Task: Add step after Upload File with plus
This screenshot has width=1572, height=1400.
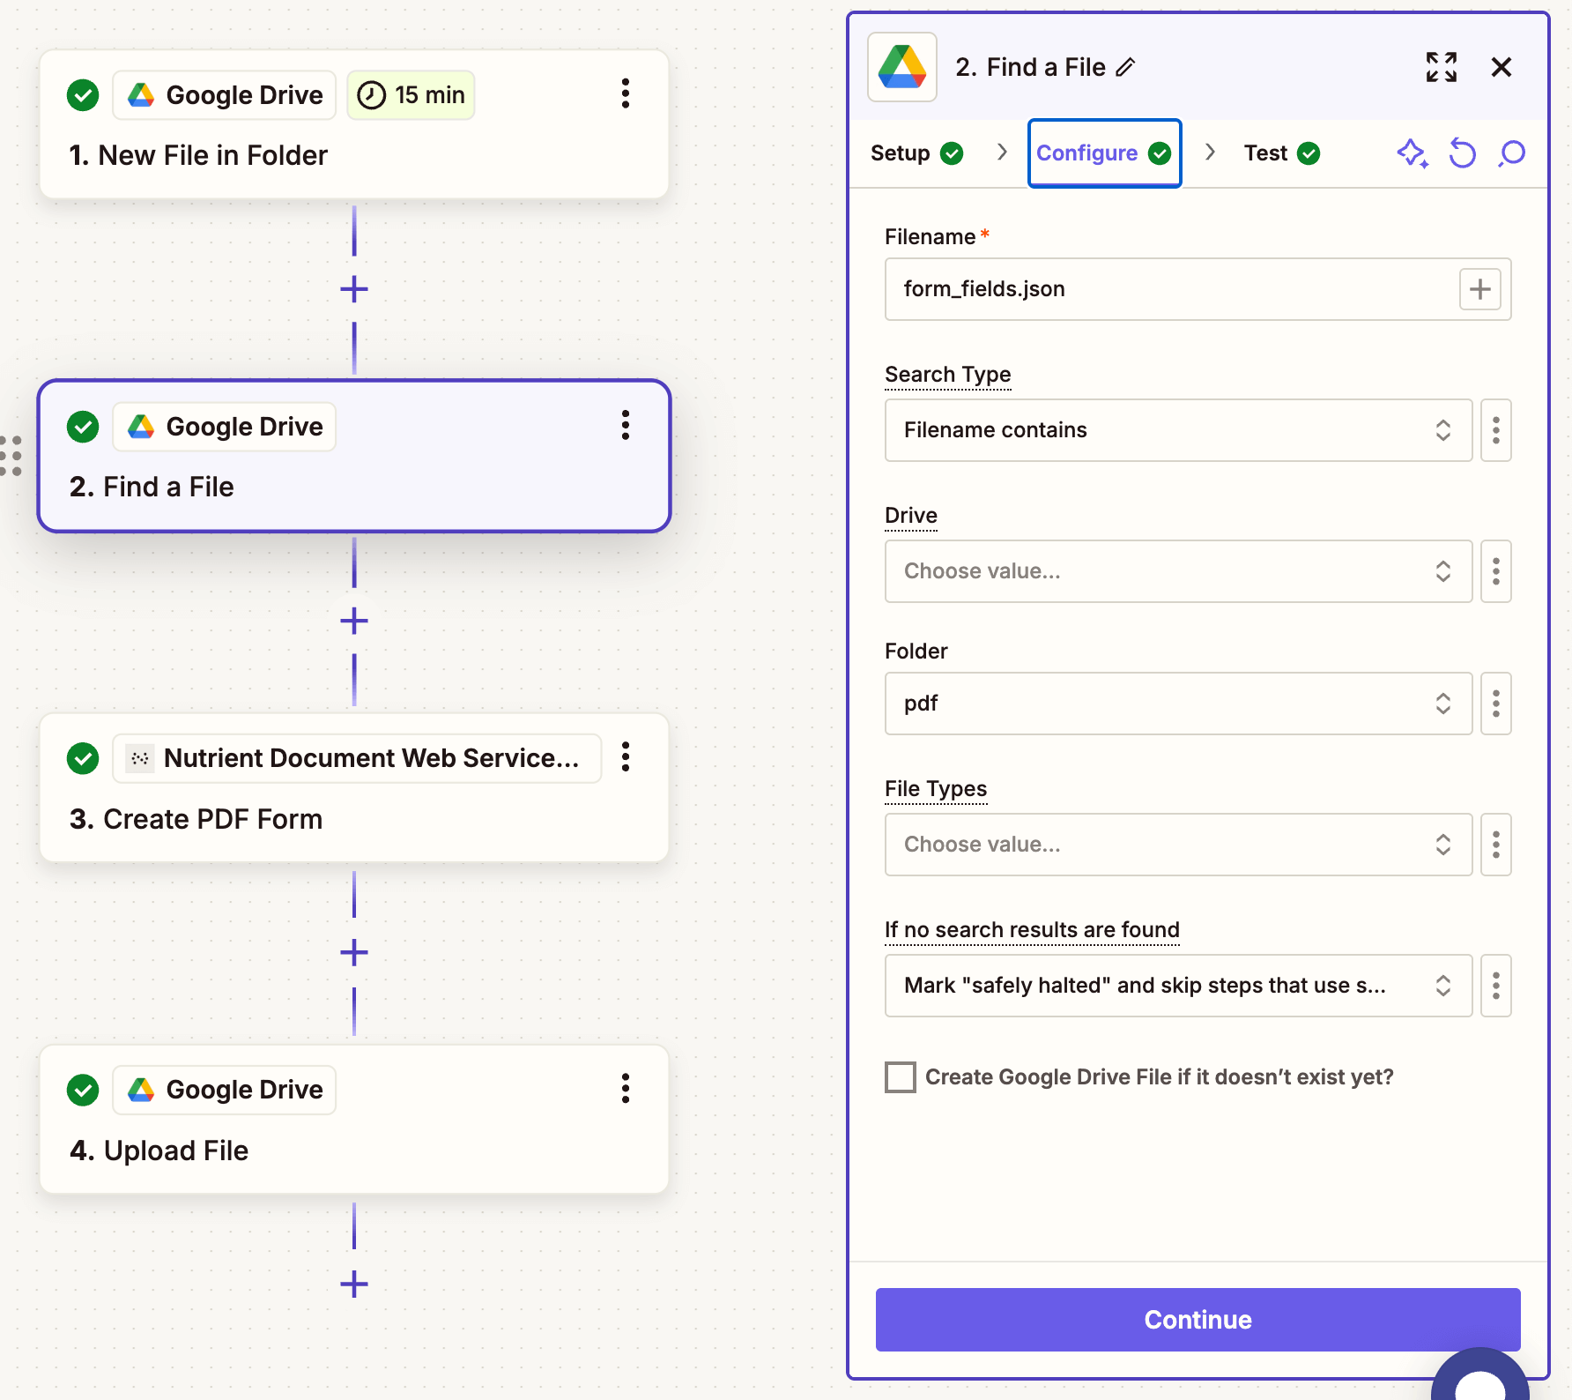Action: coord(354,1284)
